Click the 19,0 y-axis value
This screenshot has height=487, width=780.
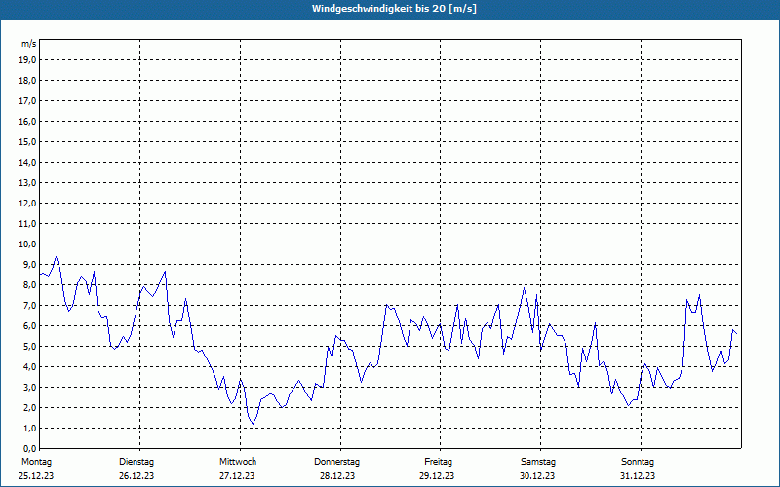click(27, 60)
